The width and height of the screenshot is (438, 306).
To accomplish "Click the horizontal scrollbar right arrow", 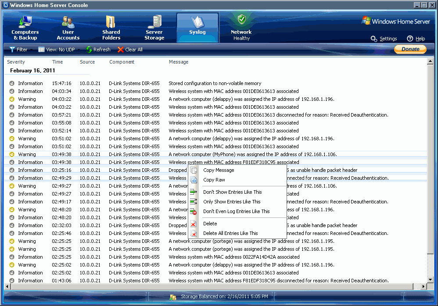I will 424,286.
